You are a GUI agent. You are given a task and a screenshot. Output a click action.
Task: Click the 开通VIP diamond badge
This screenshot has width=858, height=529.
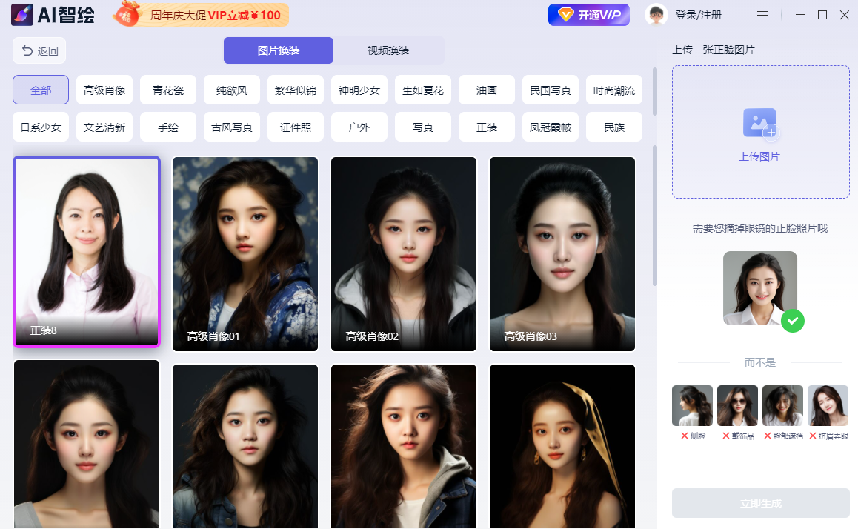588,15
